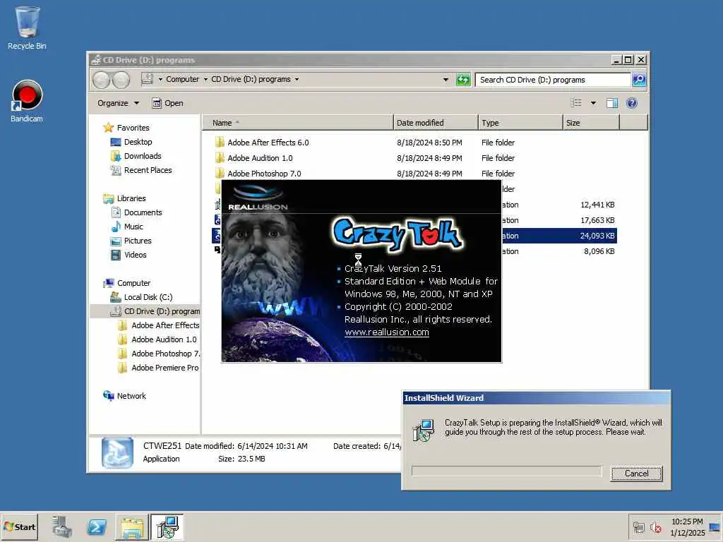Click the Adobe Photoshop 7.0 folder icon
The height and width of the screenshot is (542, 723).
point(220,174)
